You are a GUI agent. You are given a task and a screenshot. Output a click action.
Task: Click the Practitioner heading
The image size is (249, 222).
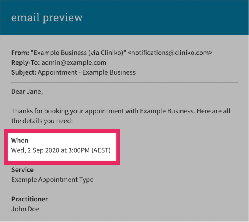[30, 199]
